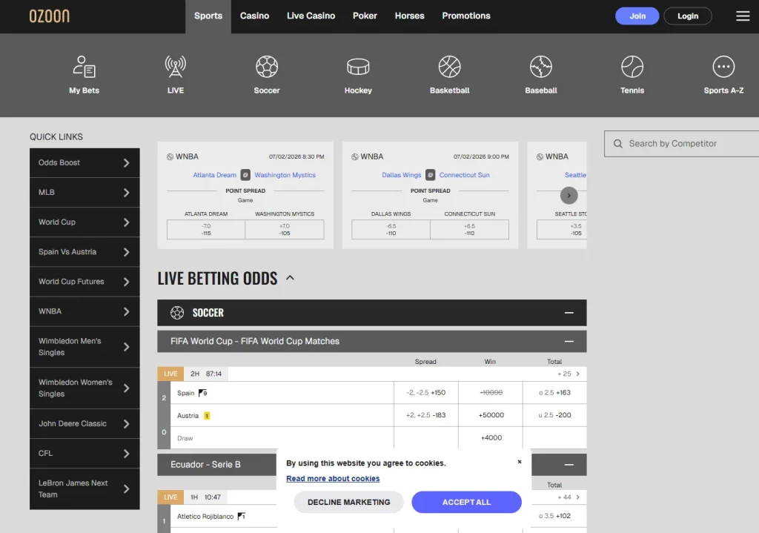Switch to the Promotions tab
The image size is (759, 533).
coord(466,16)
